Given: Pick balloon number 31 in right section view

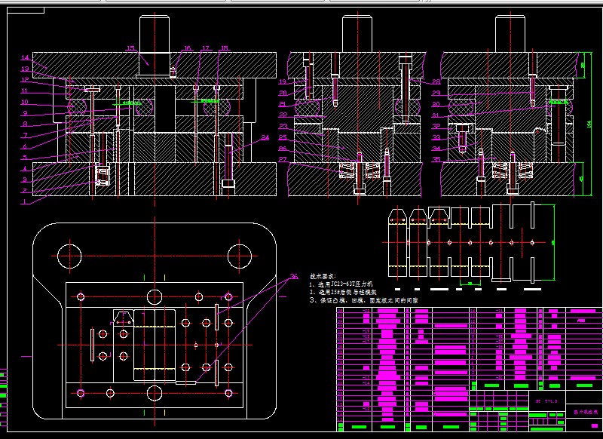Looking at the screenshot, I should point(436,115).
